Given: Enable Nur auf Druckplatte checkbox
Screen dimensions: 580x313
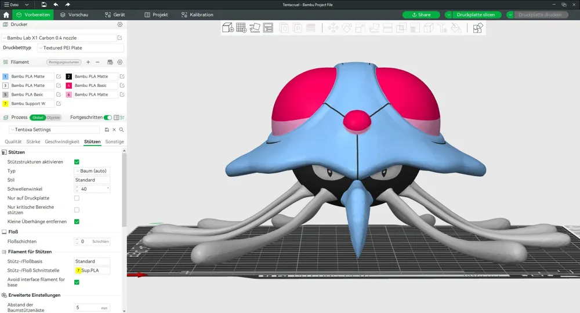Looking at the screenshot, I should coord(77,198).
